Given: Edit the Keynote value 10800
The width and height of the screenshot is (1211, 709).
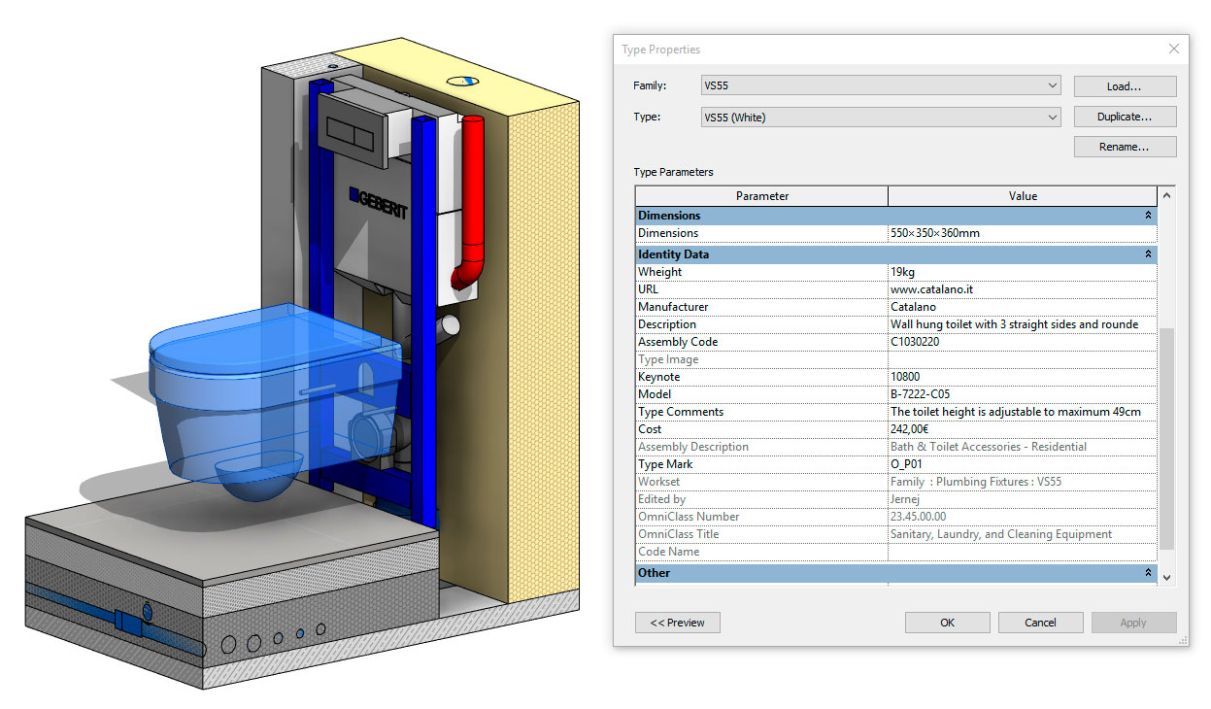Looking at the screenshot, I should coord(1023,377).
